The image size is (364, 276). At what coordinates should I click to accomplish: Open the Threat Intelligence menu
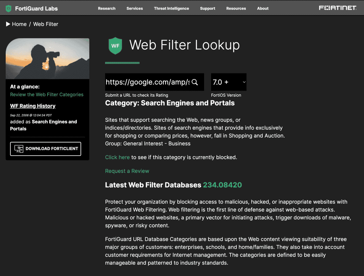[x=171, y=8]
